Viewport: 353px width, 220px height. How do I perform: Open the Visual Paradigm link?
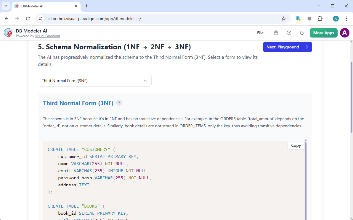[x=47, y=36]
